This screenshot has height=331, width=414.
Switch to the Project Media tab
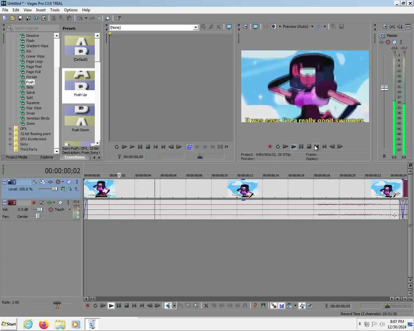click(16, 157)
